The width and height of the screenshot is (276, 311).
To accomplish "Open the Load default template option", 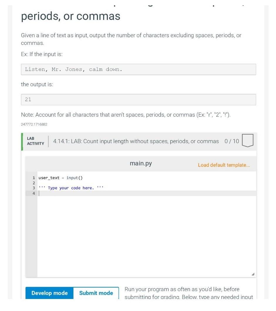I will coord(224,165).
